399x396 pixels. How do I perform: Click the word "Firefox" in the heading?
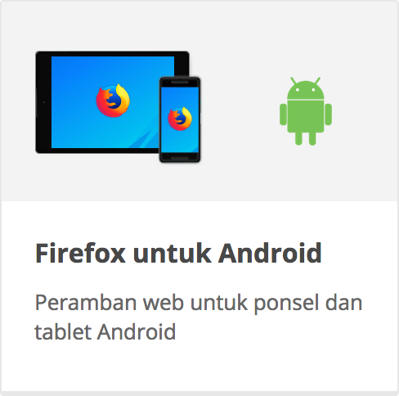[80, 254]
